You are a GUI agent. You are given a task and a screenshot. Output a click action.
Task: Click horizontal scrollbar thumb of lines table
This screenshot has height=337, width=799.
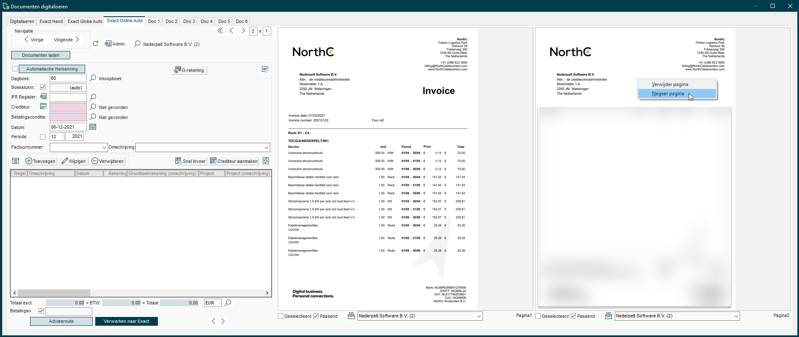click(54, 293)
